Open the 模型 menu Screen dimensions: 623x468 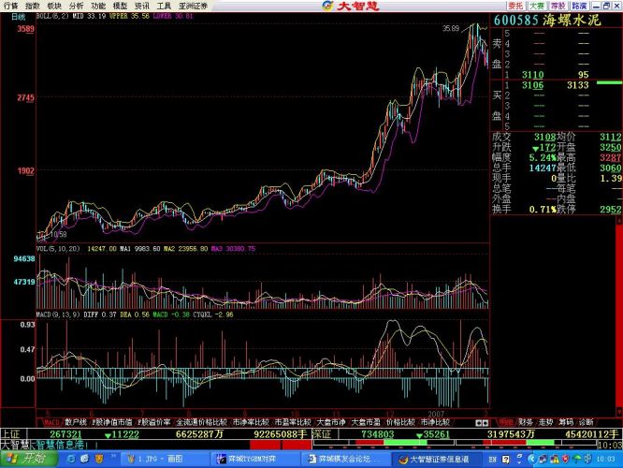[x=120, y=6]
